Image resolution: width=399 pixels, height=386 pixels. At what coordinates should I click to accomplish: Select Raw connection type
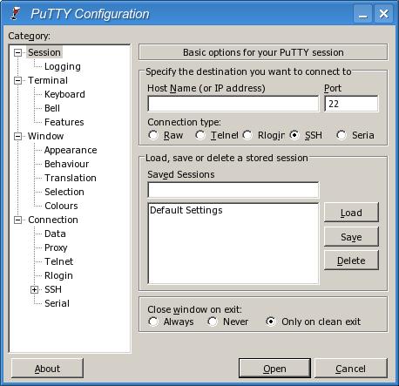point(153,135)
